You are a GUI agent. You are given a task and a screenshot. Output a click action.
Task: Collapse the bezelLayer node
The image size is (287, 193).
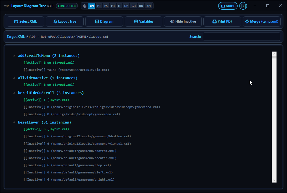(x=14, y=122)
